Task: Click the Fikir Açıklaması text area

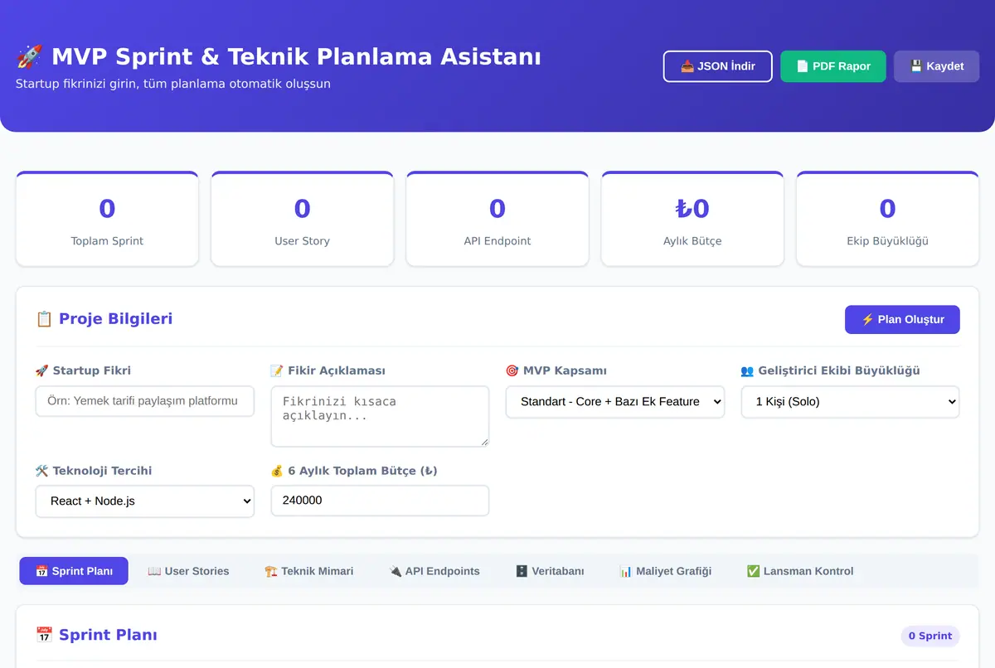Action: point(380,416)
